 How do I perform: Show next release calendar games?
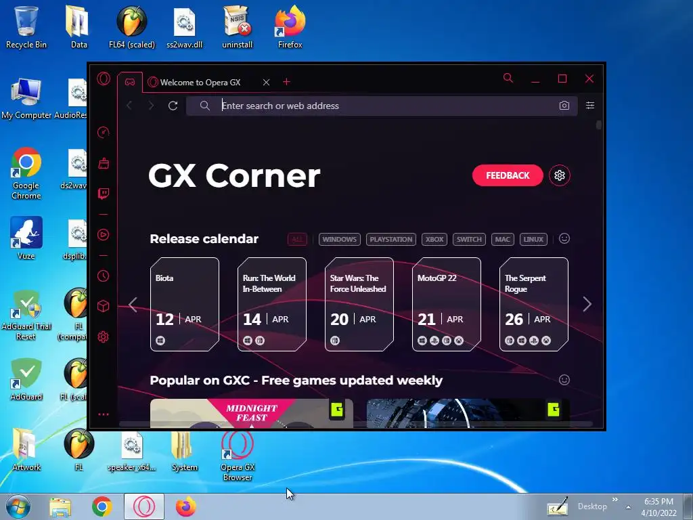tap(587, 304)
